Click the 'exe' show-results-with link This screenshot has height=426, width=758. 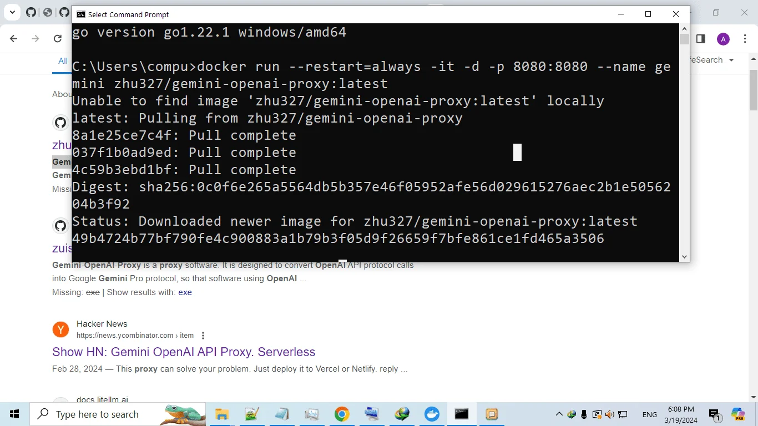pyautogui.click(x=185, y=292)
